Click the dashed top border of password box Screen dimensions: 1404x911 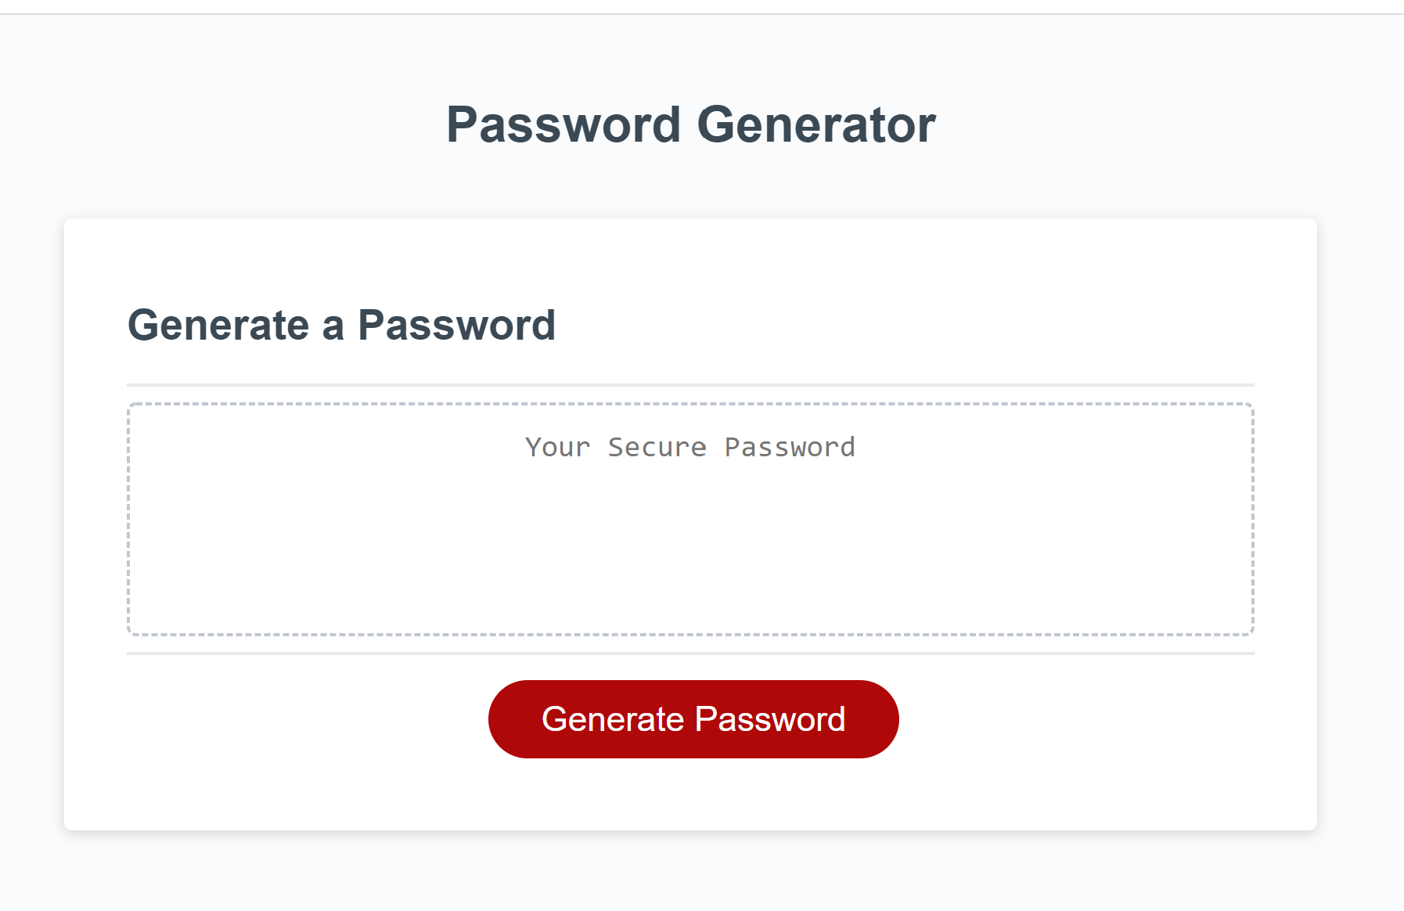[690, 404]
